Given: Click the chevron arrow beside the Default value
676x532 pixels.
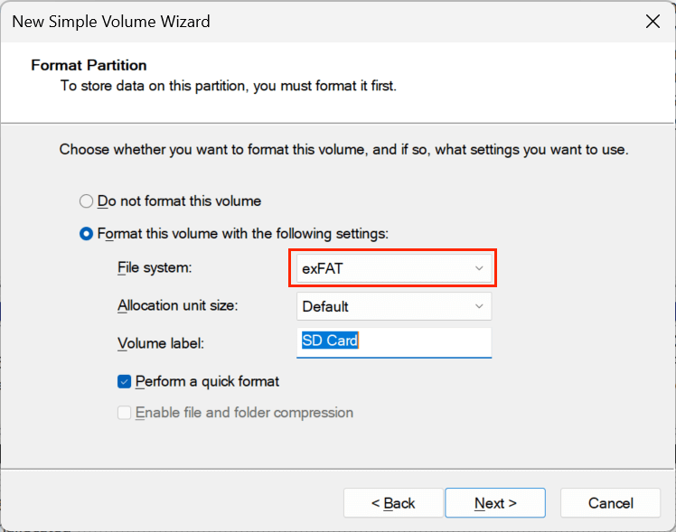Looking at the screenshot, I should click(x=479, y=306).
